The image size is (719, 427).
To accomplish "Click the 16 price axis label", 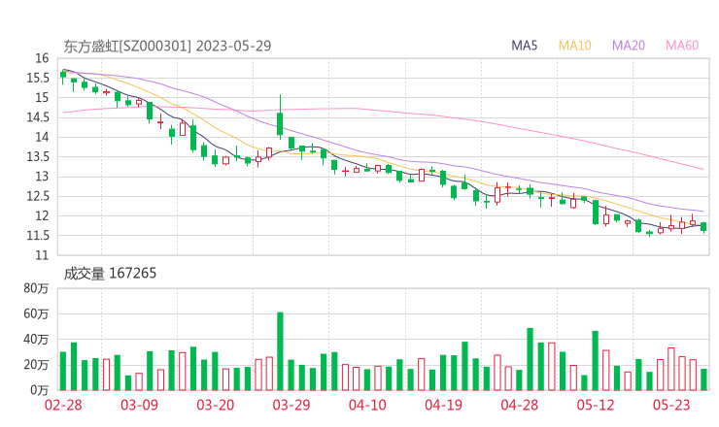I will coord(42,58).
